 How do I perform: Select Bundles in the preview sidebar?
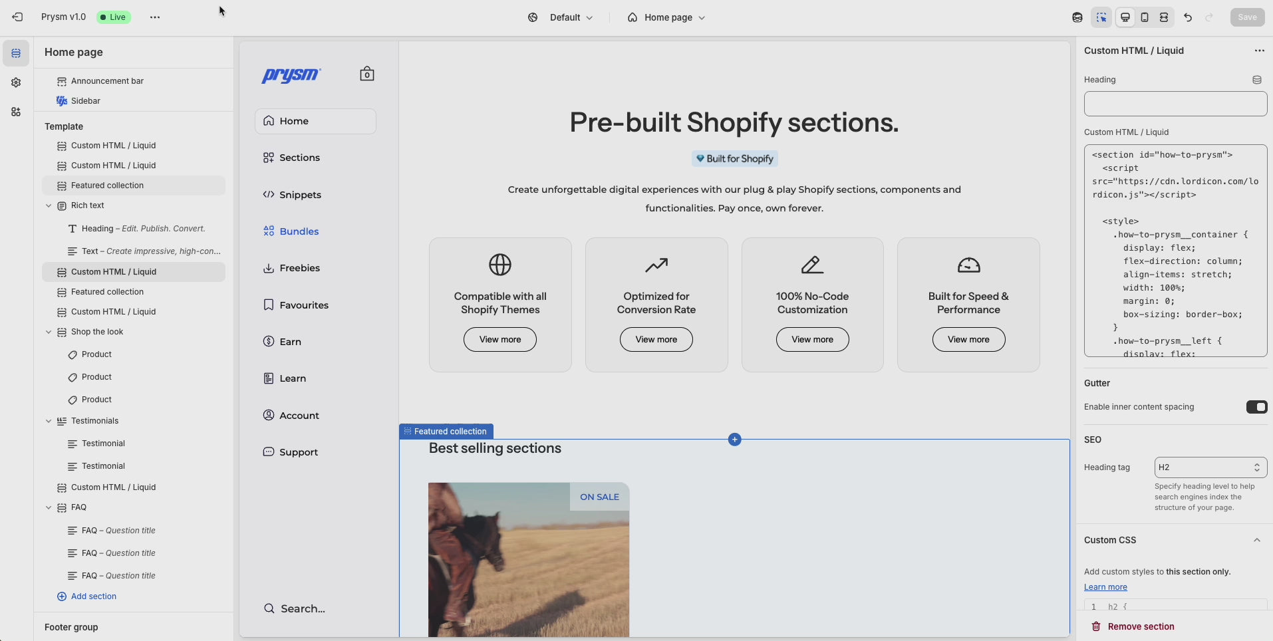pos(299,231)
